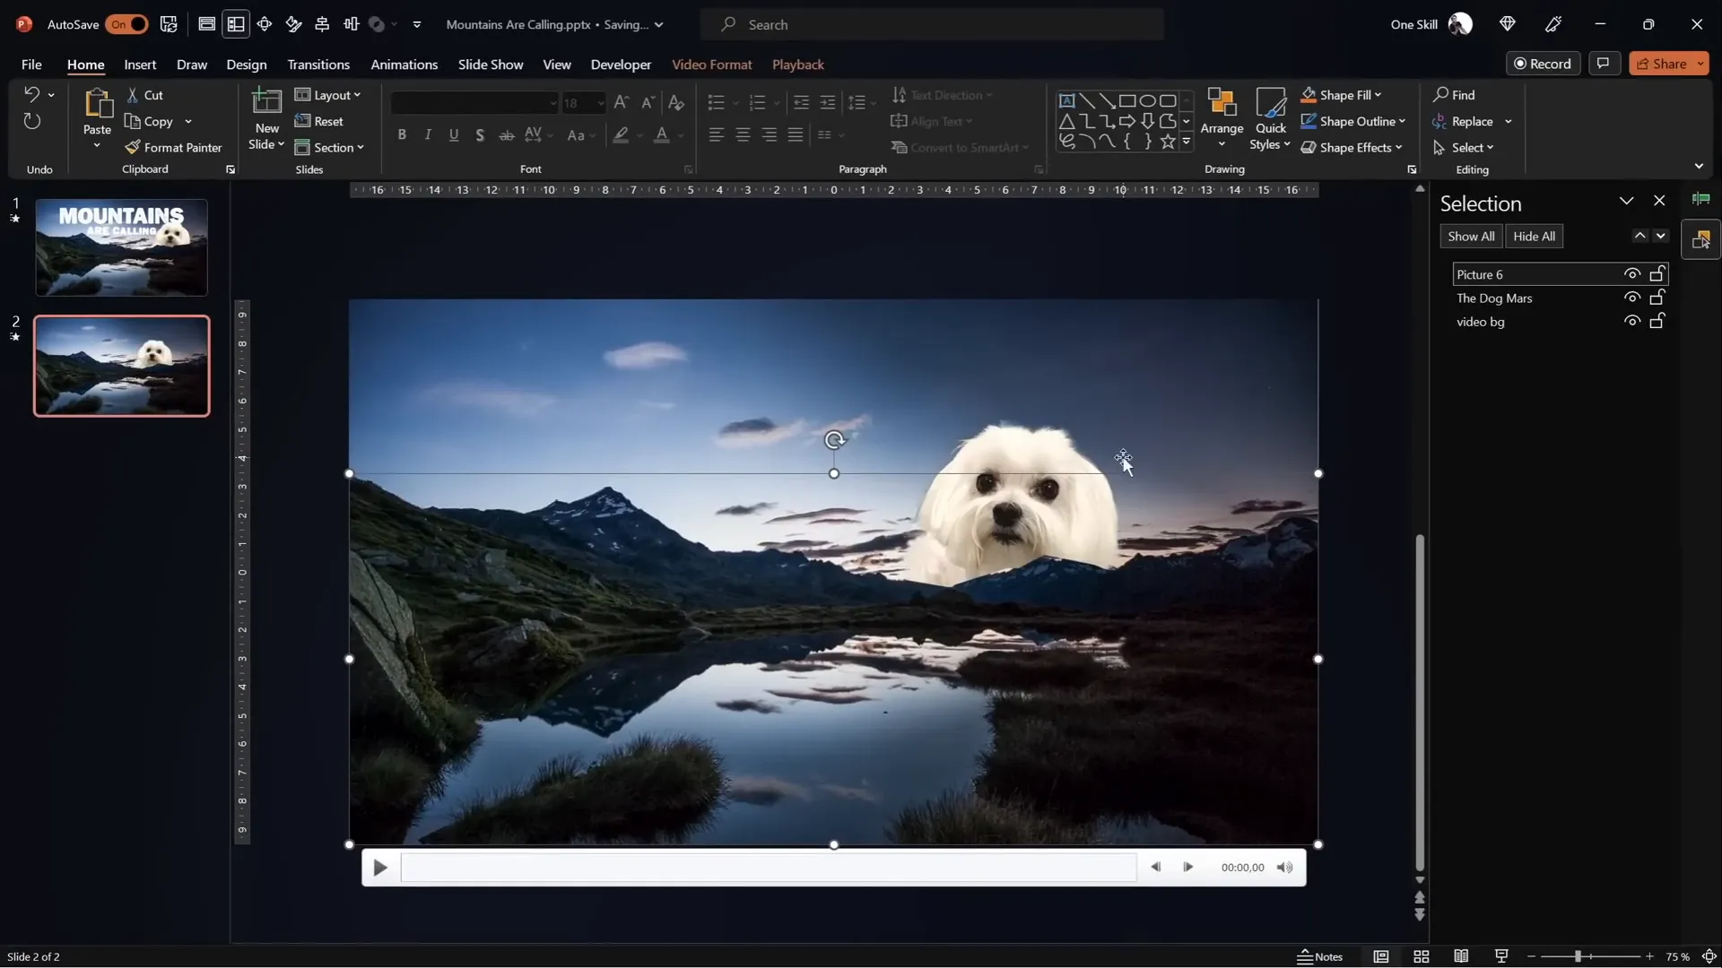This screenshot has height=968, width=1722.
Task: Click the font color swatch icon
Action: [661, 135]
